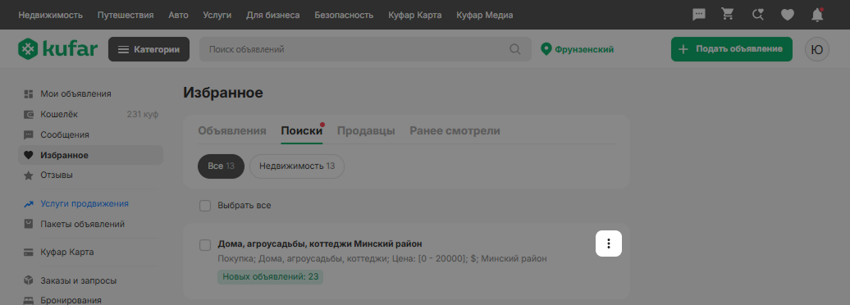Open Отзывы text link in sidebar
The width and height of the screenshot is (850, 305).
click(x=57, y=175)
